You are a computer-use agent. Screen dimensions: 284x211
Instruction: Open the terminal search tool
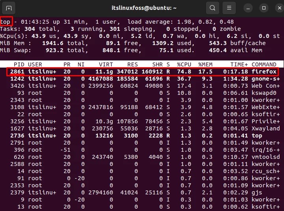point(213,8)
